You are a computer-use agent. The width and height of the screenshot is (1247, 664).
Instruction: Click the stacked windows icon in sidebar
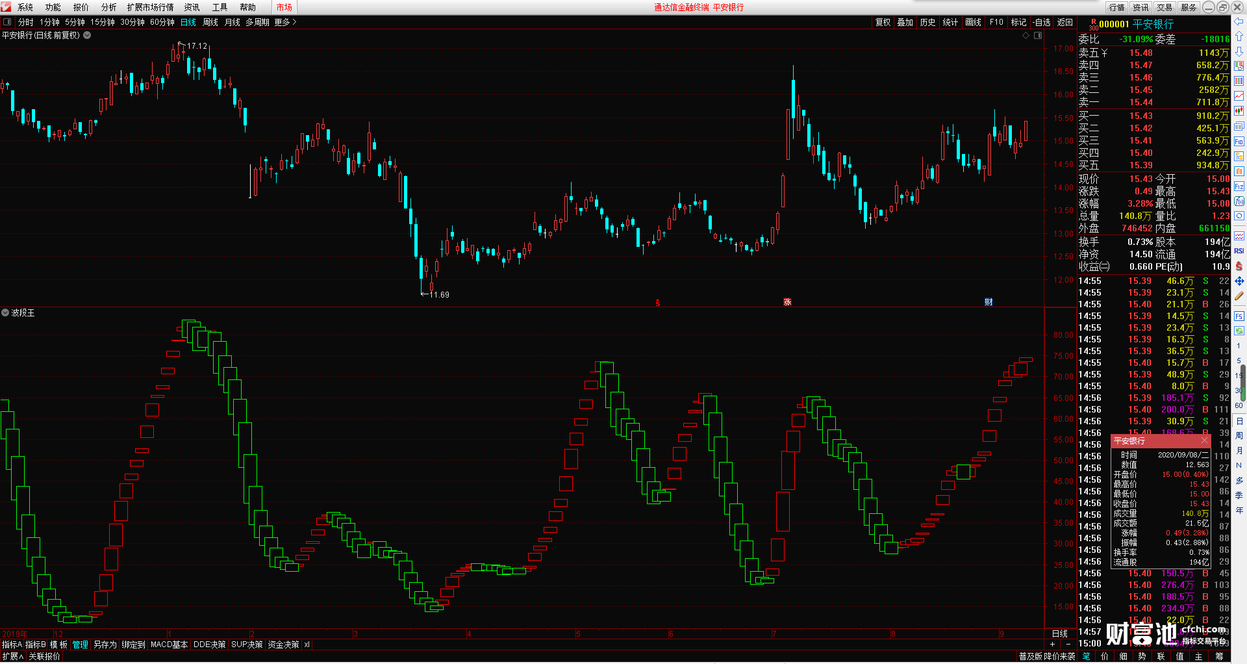click(x=1239, y=126)
